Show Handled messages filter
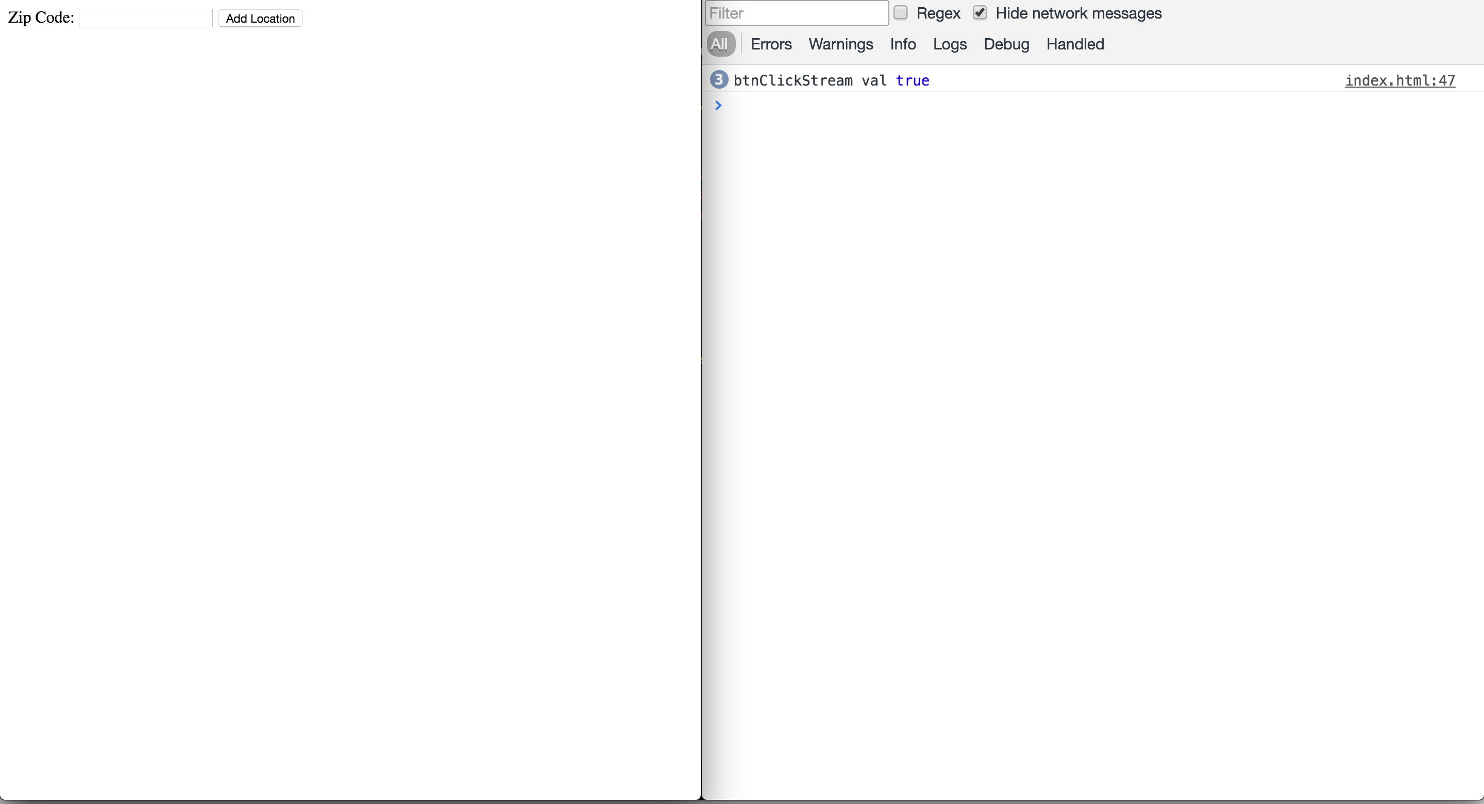The width and height of the screenshot is (1484, 804). tap(1074, 44)
